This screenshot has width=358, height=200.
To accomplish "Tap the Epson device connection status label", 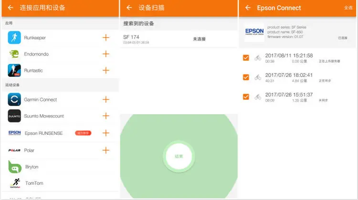I will click(342, 38).
